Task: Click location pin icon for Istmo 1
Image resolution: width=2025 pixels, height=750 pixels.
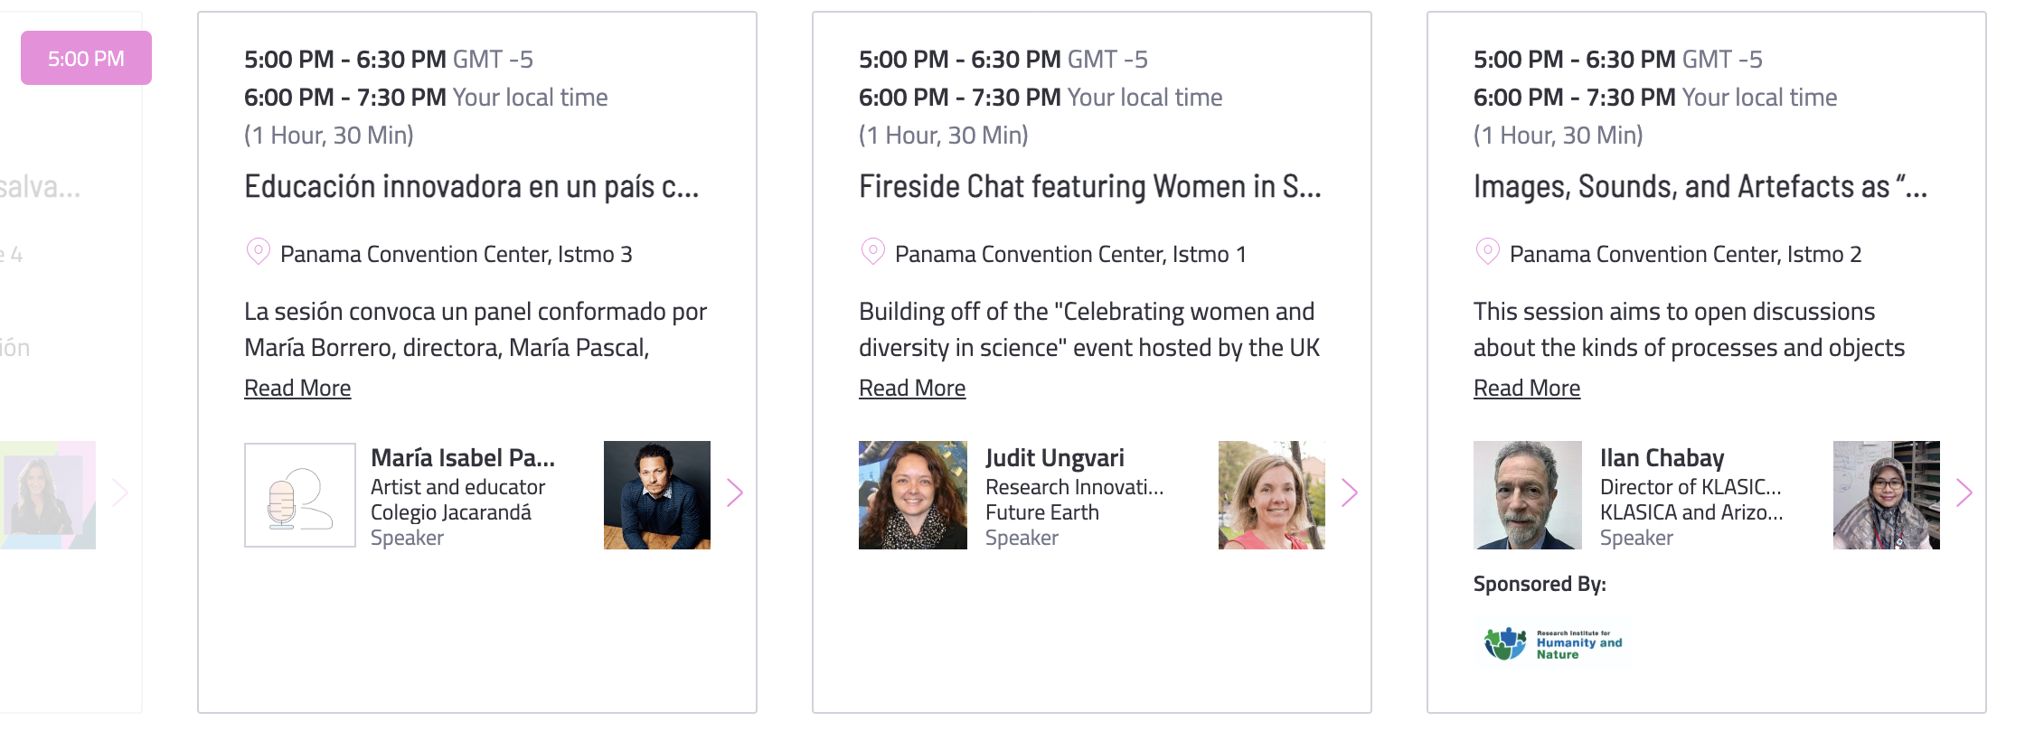Action: [873, 252]
